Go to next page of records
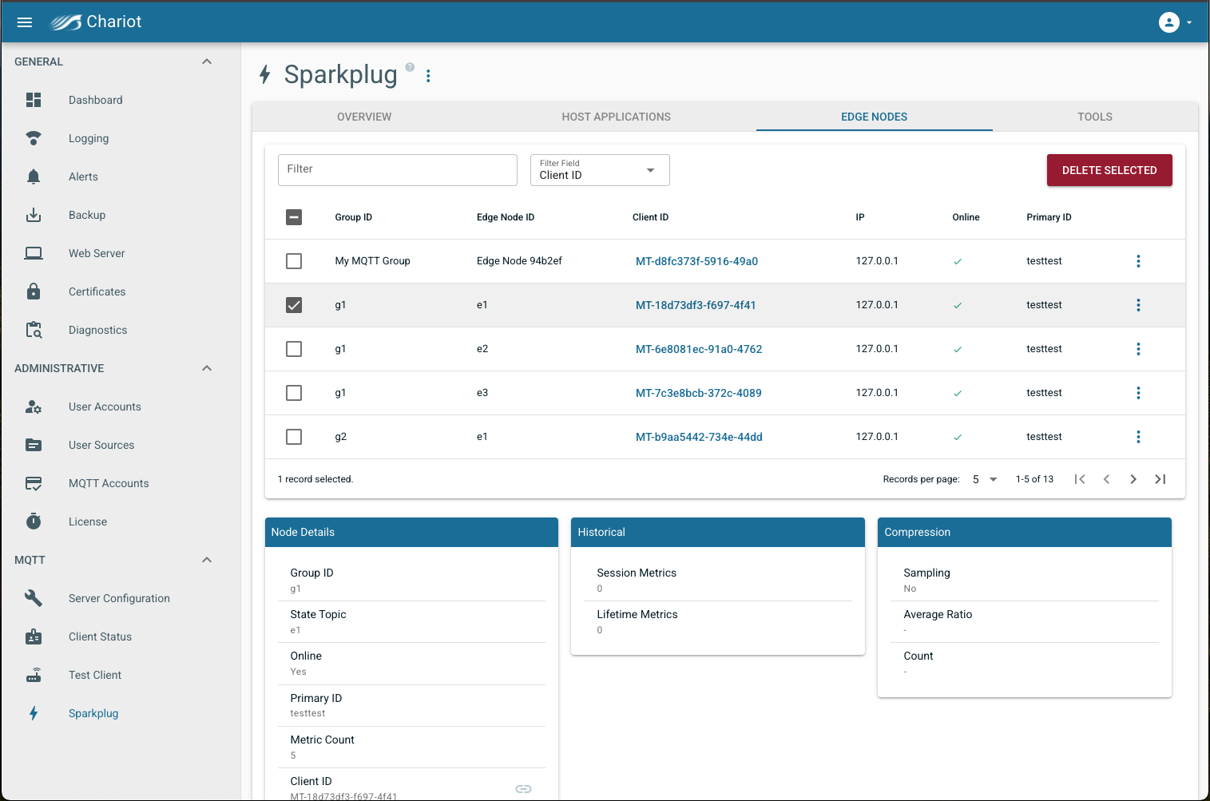 1133,479
